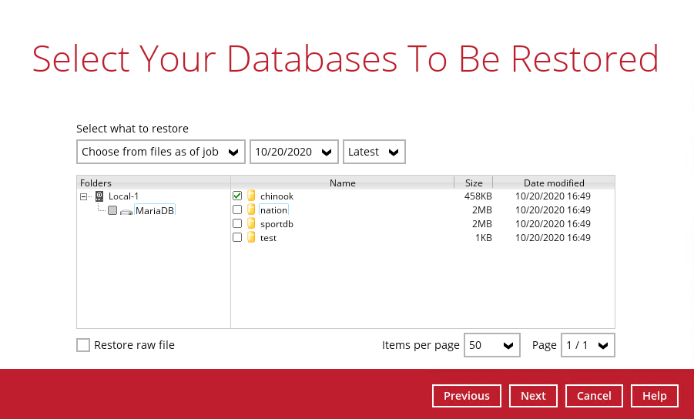Click the MariaDB drive icon
Viewport: 694px width, 419px height.
coord(126,211)
